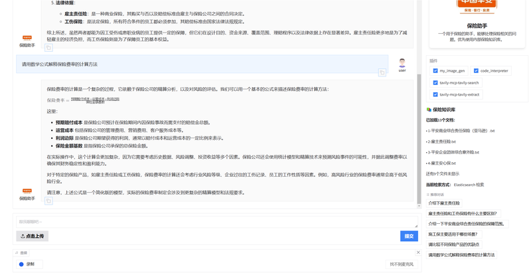The width and height of the screenshot is (531, 275).
Task: Click the insurance logo image at top right
Action: tap(477, 6)
